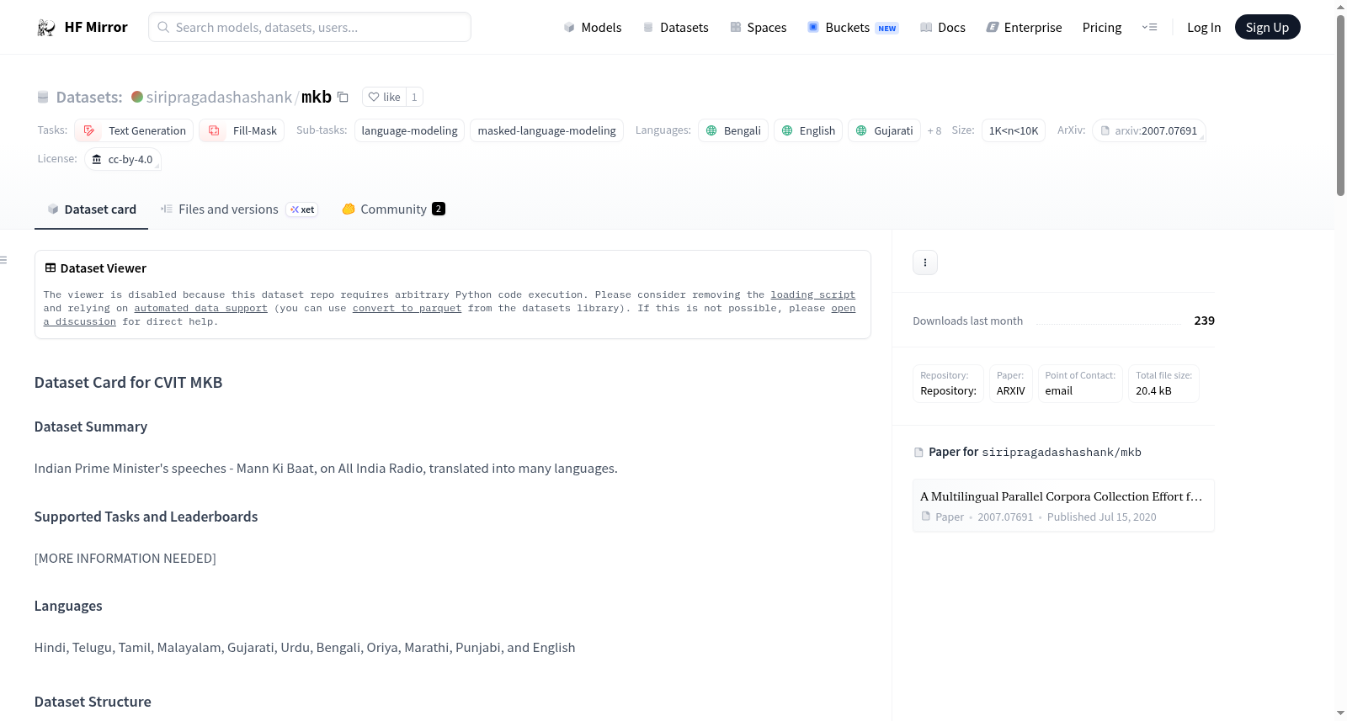Image resolution: width=1347 pixels, height=721 pixels.
Task: Open the Point of Contact email card
Action: 1080,384
